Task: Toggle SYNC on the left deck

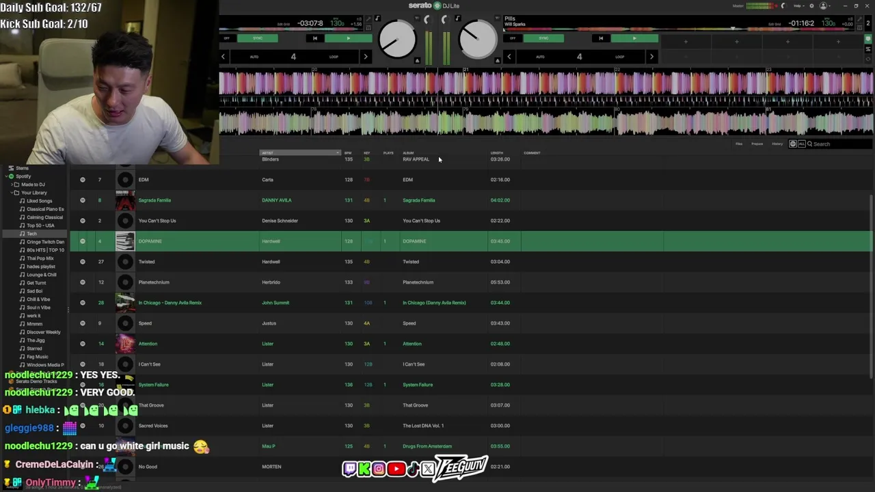Action: click(258, 38)
